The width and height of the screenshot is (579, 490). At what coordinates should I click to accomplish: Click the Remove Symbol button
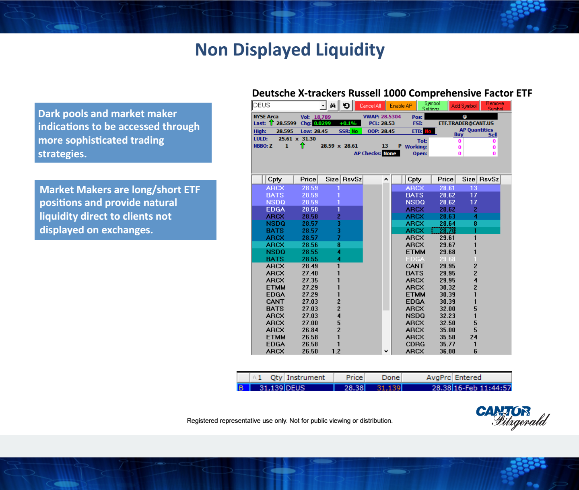pyautogui.click(x=495, y=106)
